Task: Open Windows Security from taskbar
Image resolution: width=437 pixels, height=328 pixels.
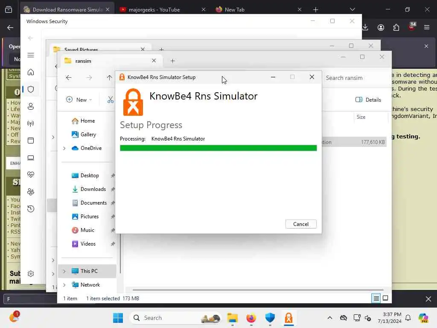Action: point(270,318)
